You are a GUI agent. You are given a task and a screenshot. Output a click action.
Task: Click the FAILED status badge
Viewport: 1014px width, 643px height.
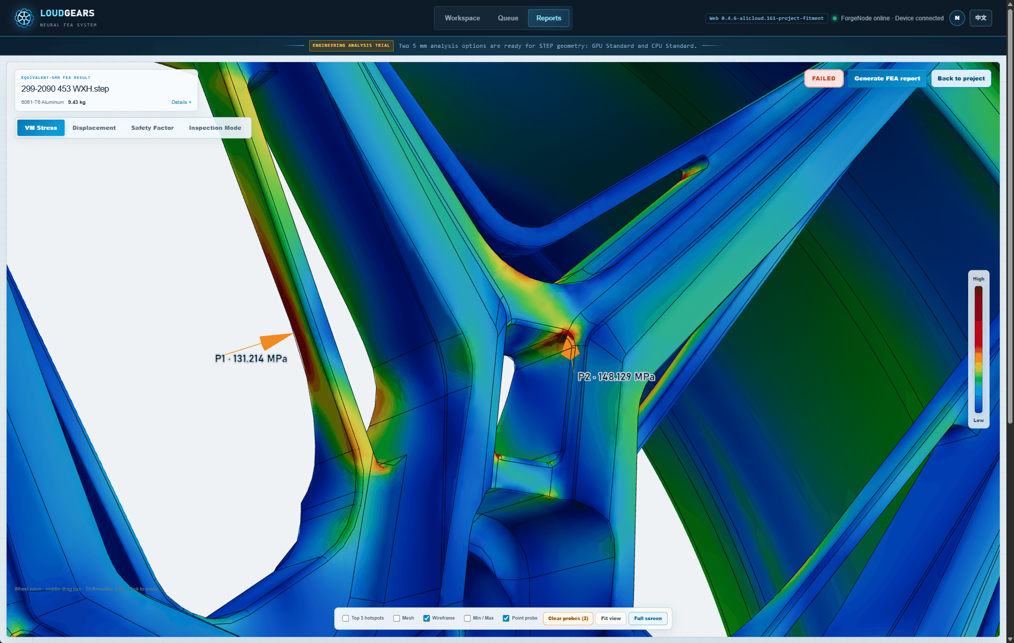pos(824,78)
